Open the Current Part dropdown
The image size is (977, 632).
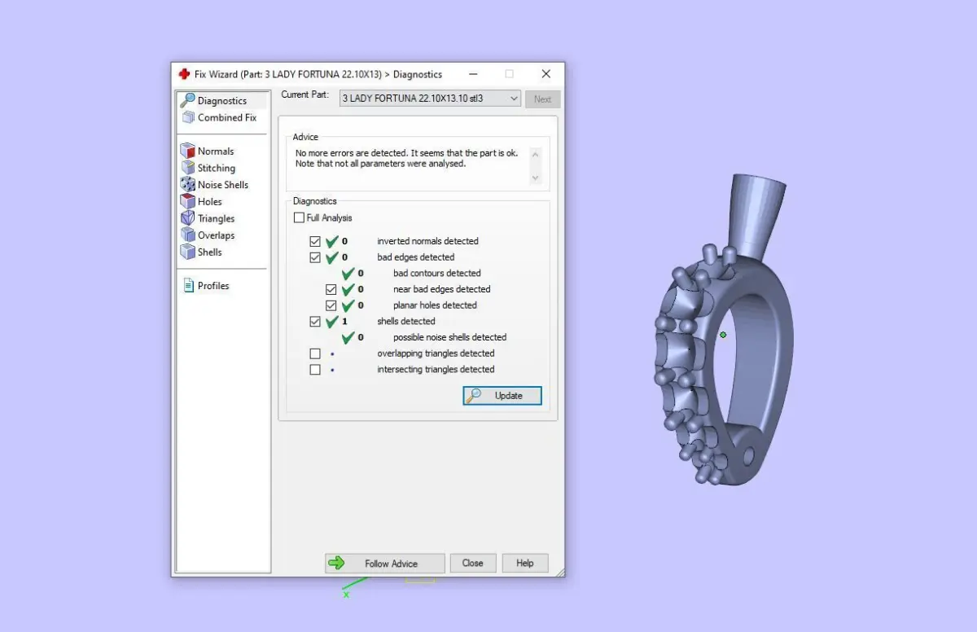click(x=430, y=99)
